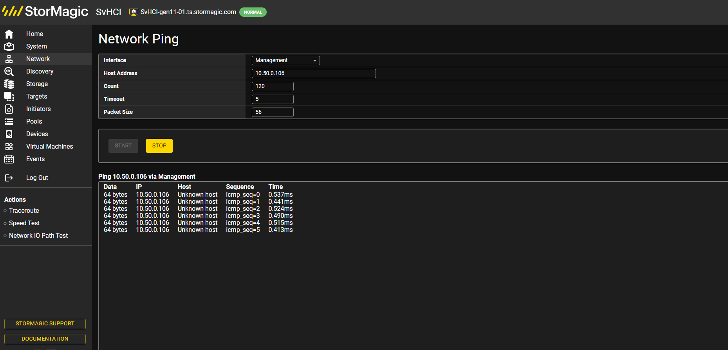Click the Packet Size input field

click(x=273, y=112)
